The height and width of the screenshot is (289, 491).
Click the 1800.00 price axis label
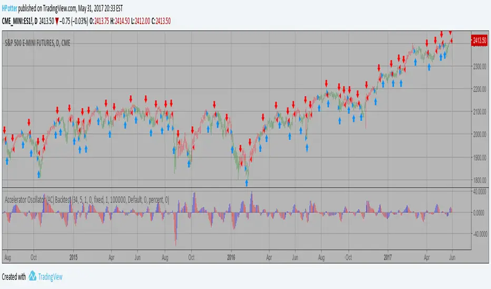click(x=480, y=180)
